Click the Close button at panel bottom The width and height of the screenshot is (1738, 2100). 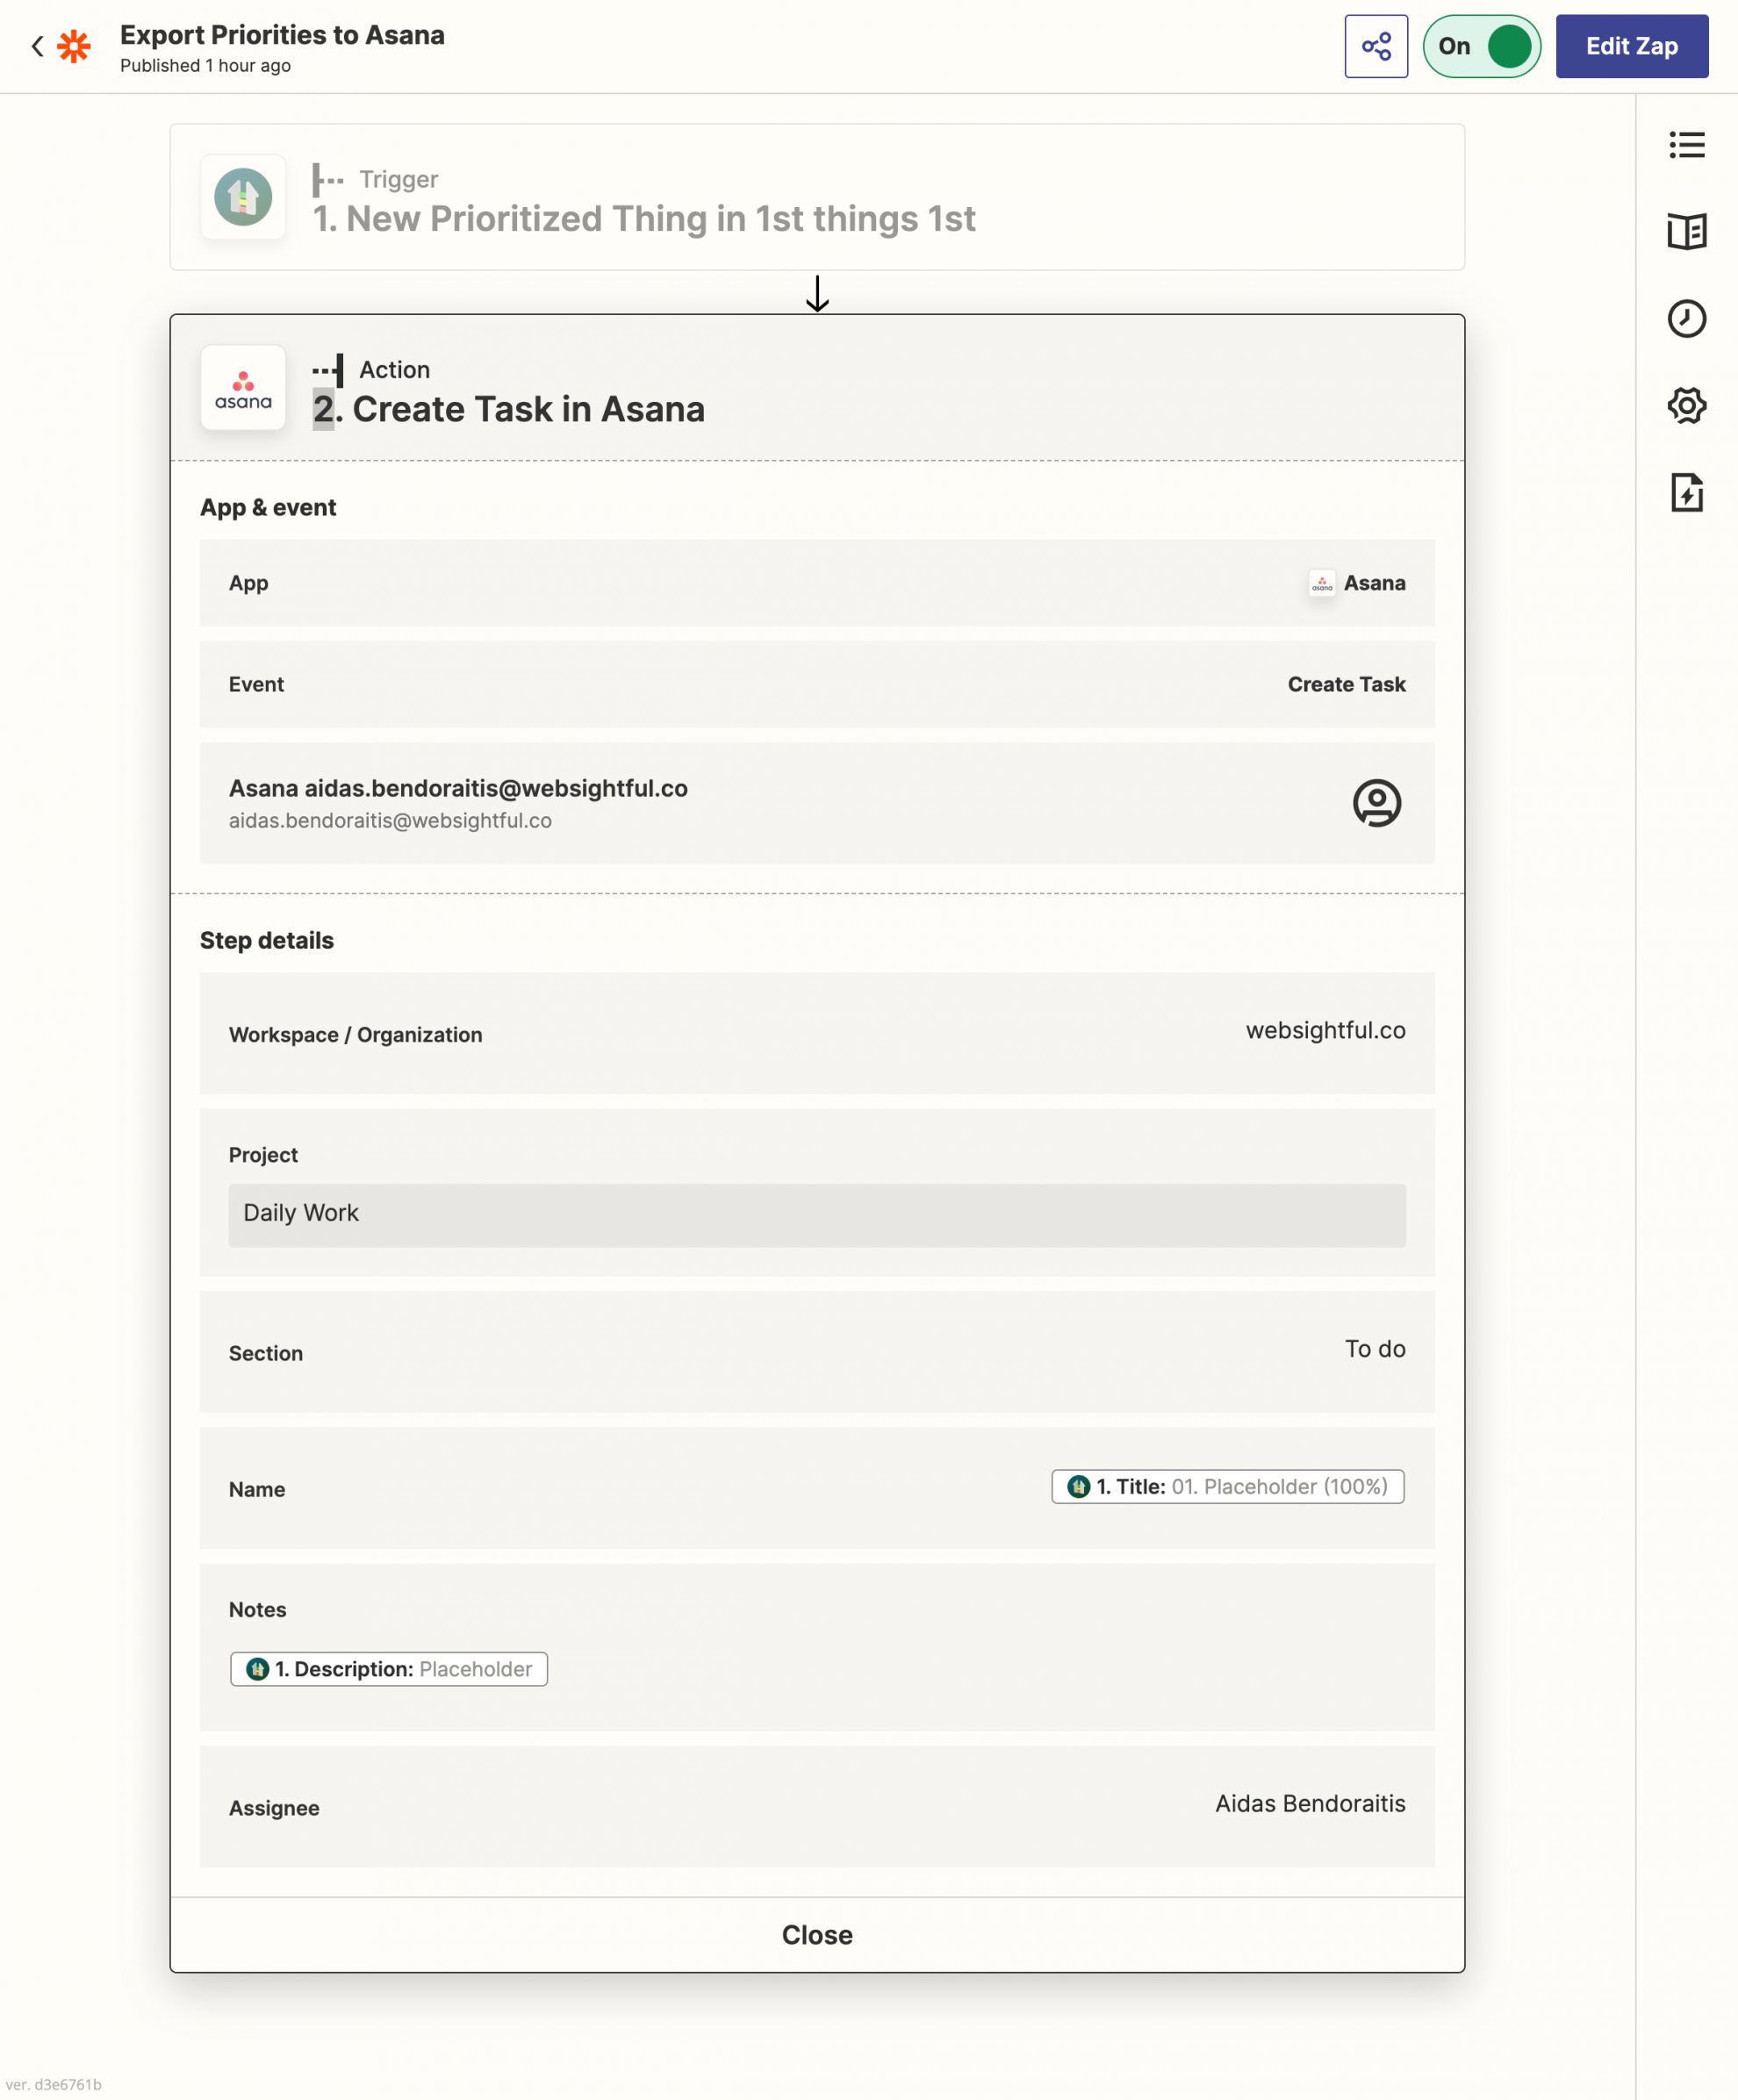coord(817,1935)
